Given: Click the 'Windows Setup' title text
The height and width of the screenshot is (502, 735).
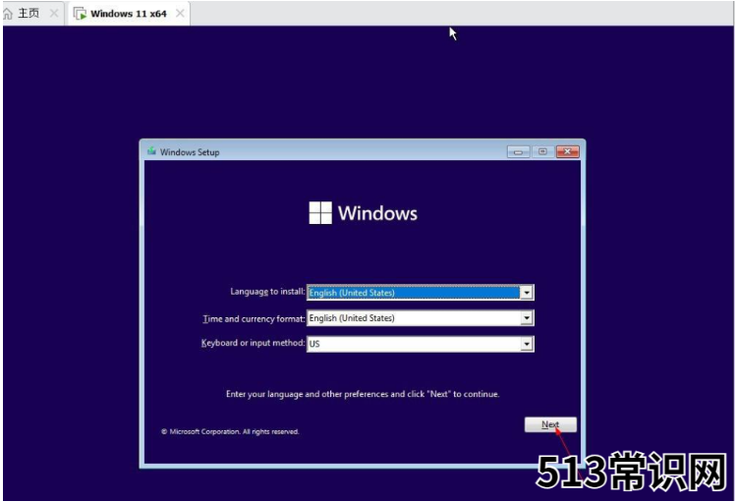Looking at the screenshot, I should 190,152.
